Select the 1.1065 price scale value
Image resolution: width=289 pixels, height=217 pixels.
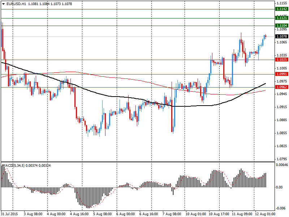(282, 42)
